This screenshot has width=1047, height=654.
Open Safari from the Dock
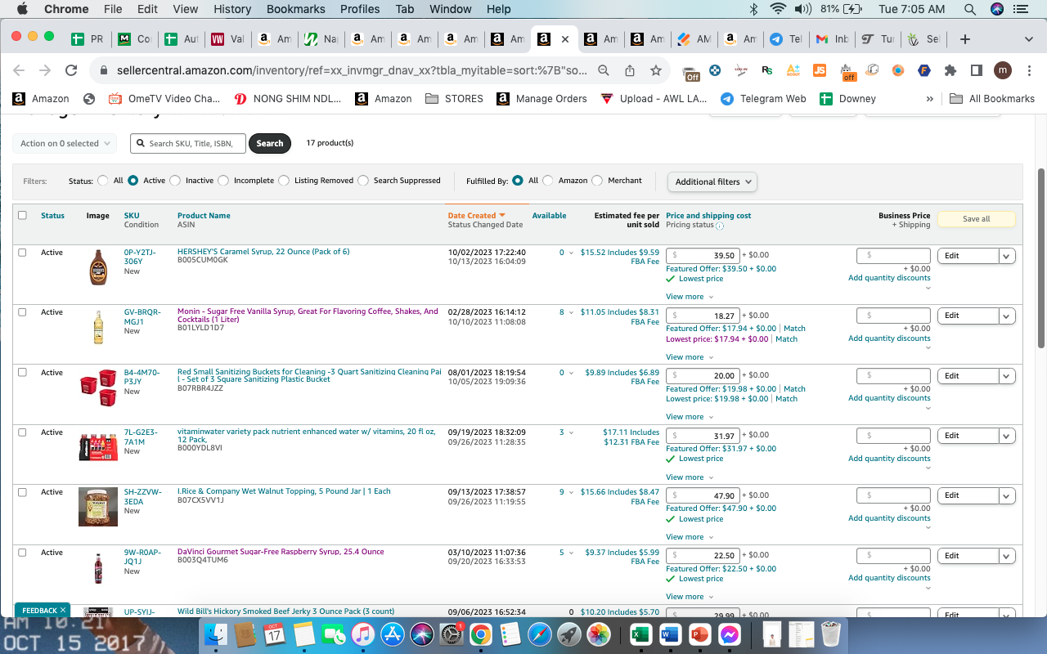tap(540, 634)
